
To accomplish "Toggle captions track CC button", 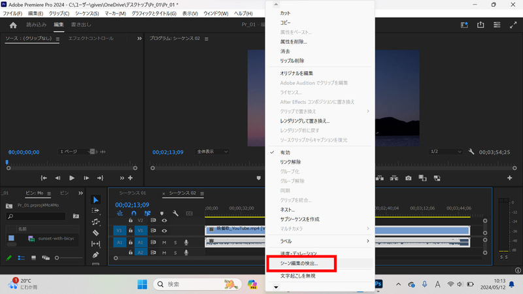I will click(x=189, y=214).
